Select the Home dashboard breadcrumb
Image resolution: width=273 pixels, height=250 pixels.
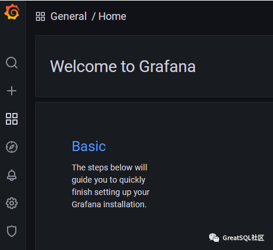[x=112, y=16]
